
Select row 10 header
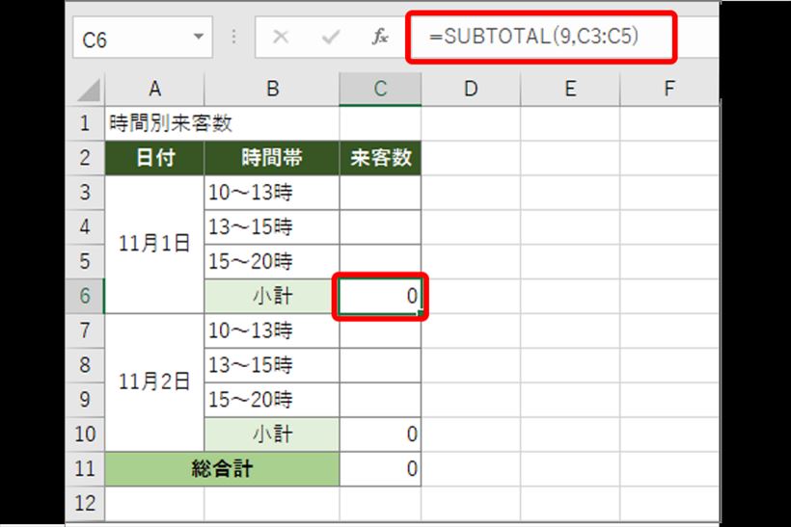point(85,435)
